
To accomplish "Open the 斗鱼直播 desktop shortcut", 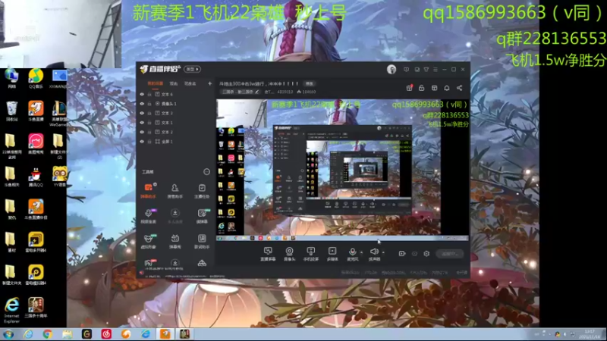I will (36, 111).
